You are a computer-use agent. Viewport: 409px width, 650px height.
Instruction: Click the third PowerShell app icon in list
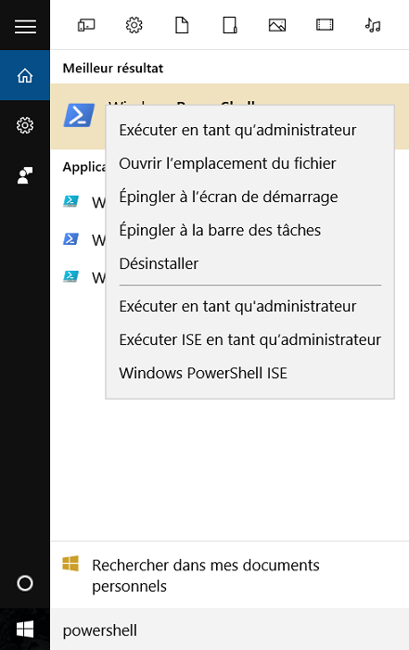(70, 276)
